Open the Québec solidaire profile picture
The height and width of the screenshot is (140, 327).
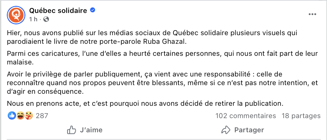pos(15,14)
